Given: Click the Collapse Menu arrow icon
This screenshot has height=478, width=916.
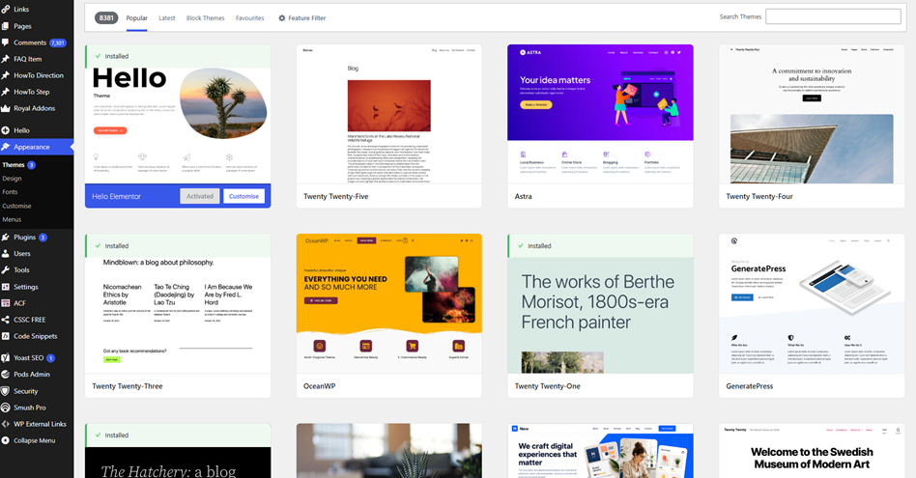Looking at the screenshot, I should [6, 440].
